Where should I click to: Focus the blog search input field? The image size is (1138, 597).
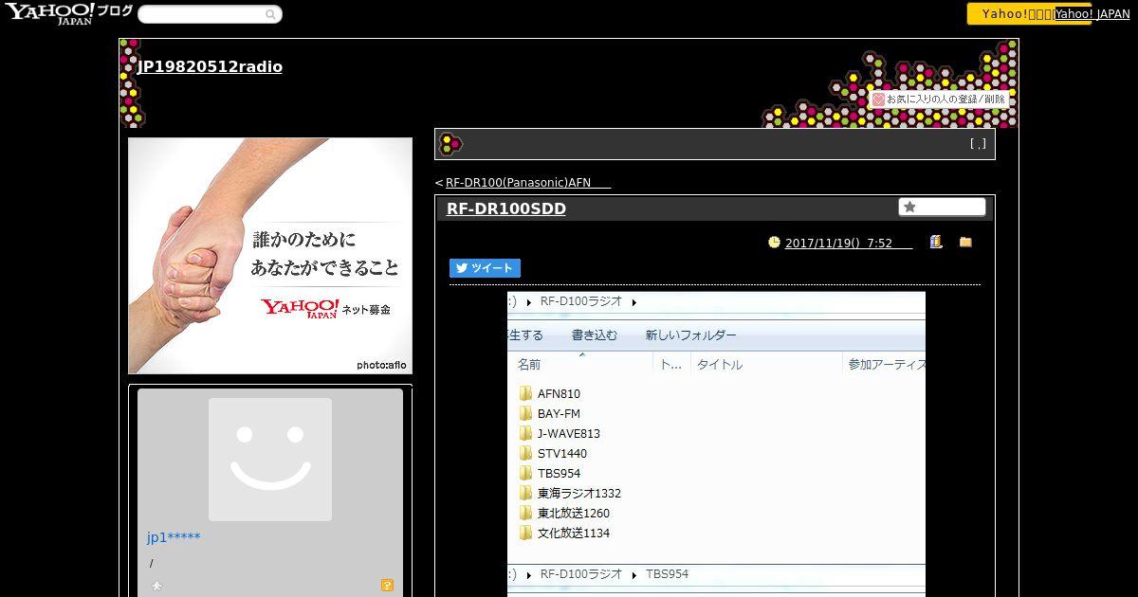[x=201, y=14]
